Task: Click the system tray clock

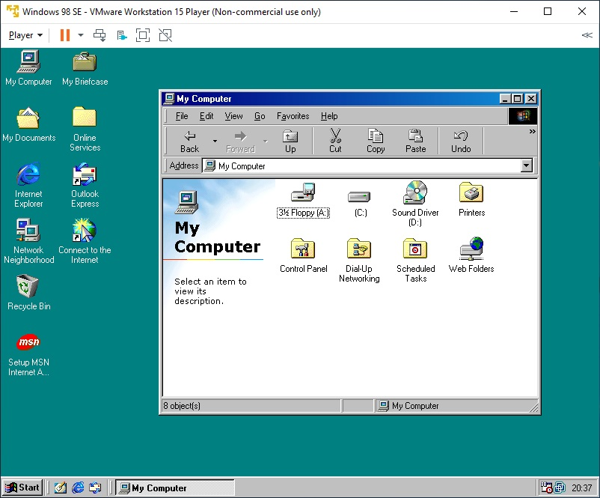Action: click(581, 488)
